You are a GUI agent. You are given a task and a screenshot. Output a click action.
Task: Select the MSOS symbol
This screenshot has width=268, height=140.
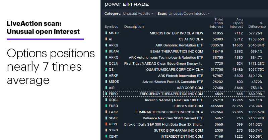pos(114,82)
